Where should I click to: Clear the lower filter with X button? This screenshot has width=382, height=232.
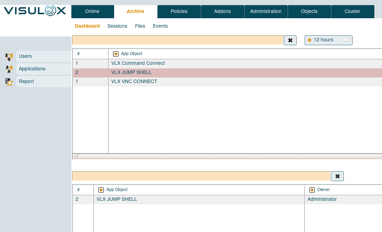[x=337, y=176]
